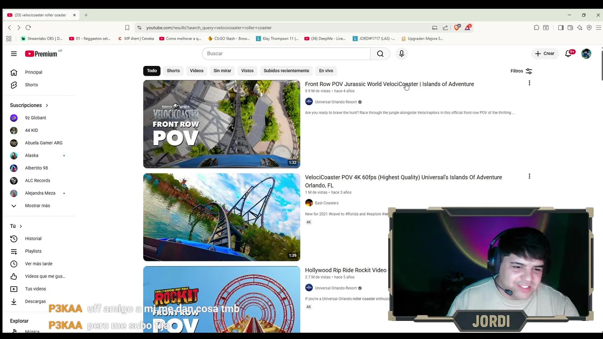Open the browser apps grid bookmark
Image resolution: width=603 pixels, height=339 pixels.
point(9,39)
